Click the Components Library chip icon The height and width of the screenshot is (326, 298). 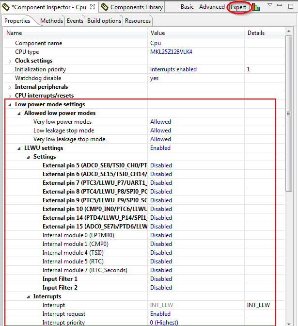(x=105, y=7)
